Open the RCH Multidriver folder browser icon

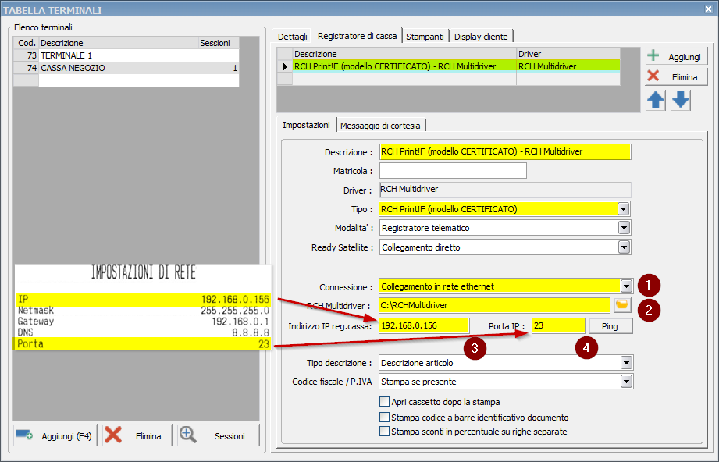[622, 304]
